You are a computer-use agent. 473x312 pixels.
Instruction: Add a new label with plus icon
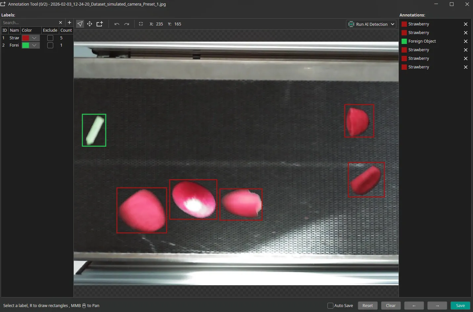point(69,22)
